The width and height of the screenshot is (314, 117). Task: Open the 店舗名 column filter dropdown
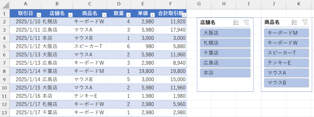[x=70, y=15]
